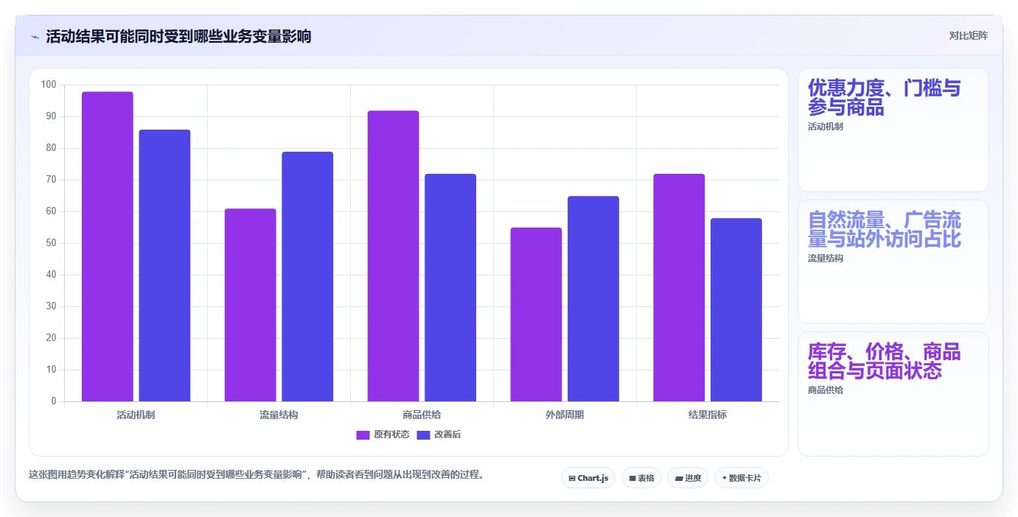Open the 优惠力度、门槛与参与商品 card
Image resolution: width=1018 pixels, height=517 pixels.
click(x=893, y=130)
